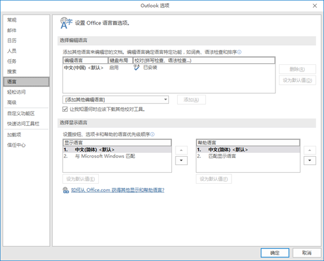Select 中文(中国) row in editing languages list
Screen dimensions: 324x261
pos(169,68)
